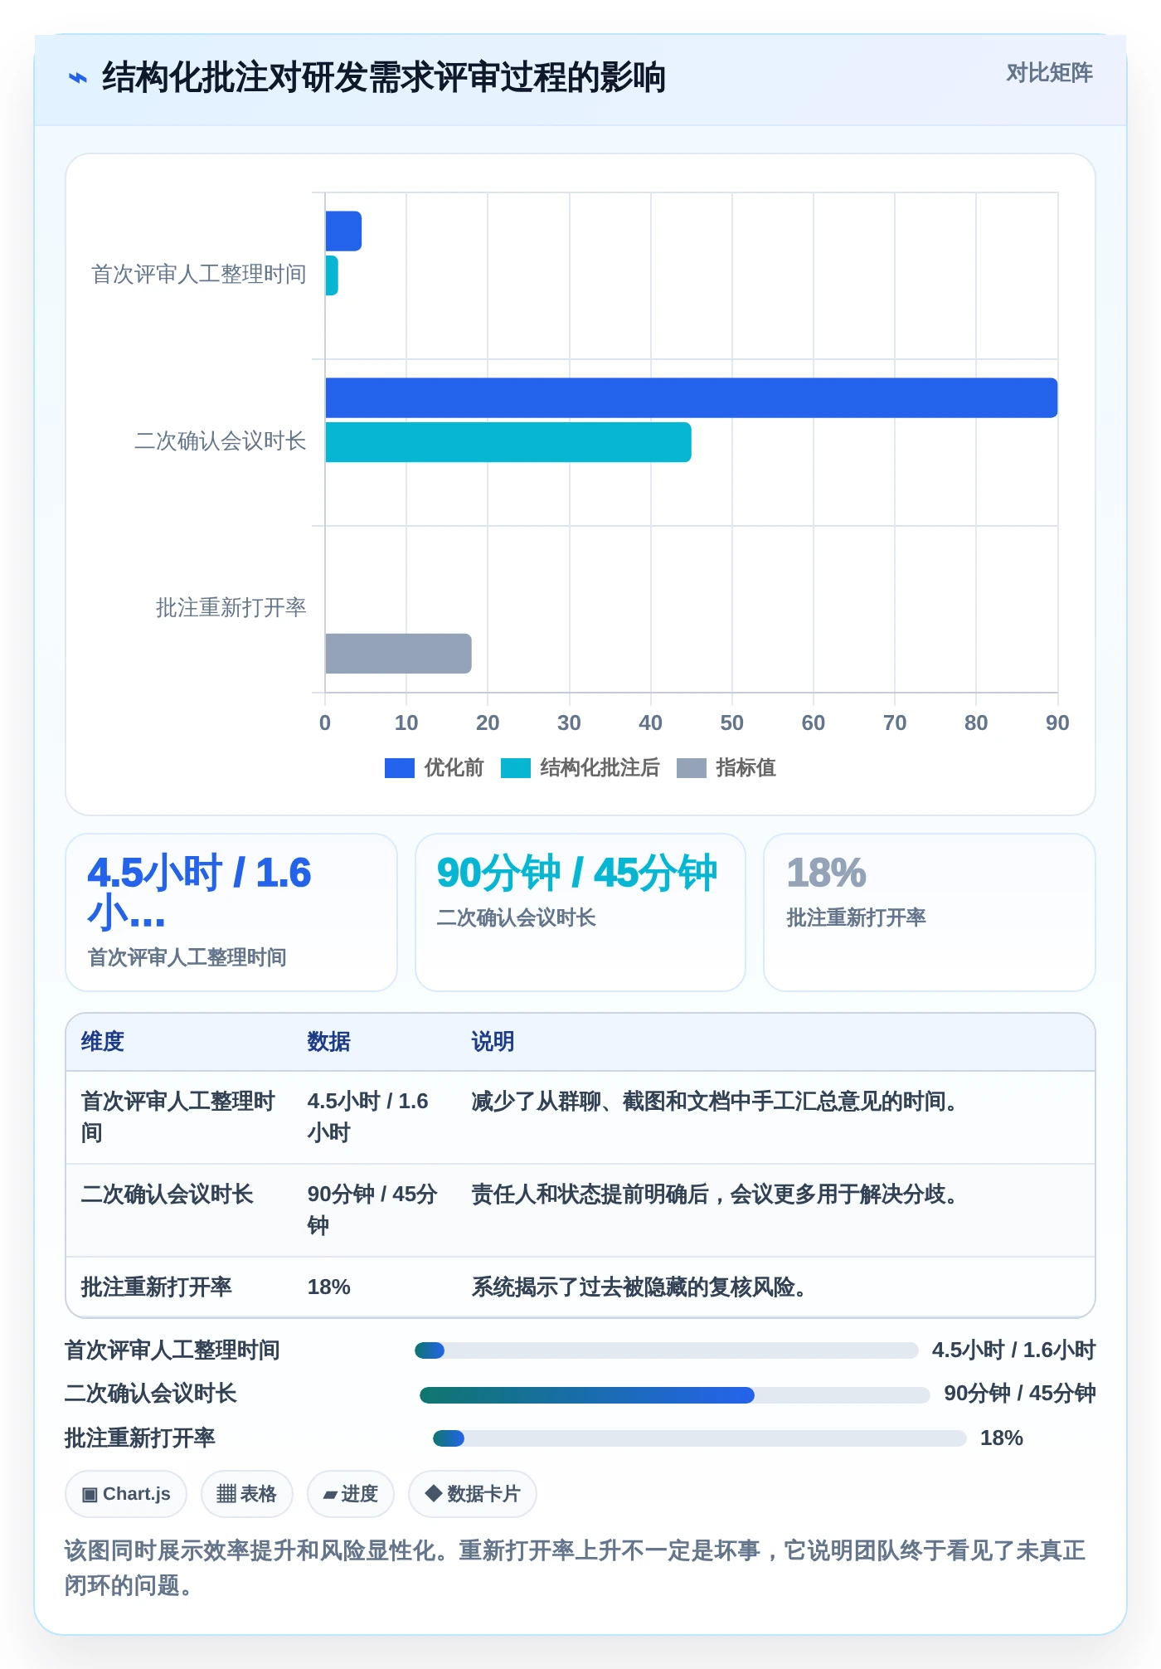Click the 首次评审人工整理时间 chart axis label
Image resolution: width=1161 pixels, height=1669 pixels.
pyautogui.click(x=199, y=275)
